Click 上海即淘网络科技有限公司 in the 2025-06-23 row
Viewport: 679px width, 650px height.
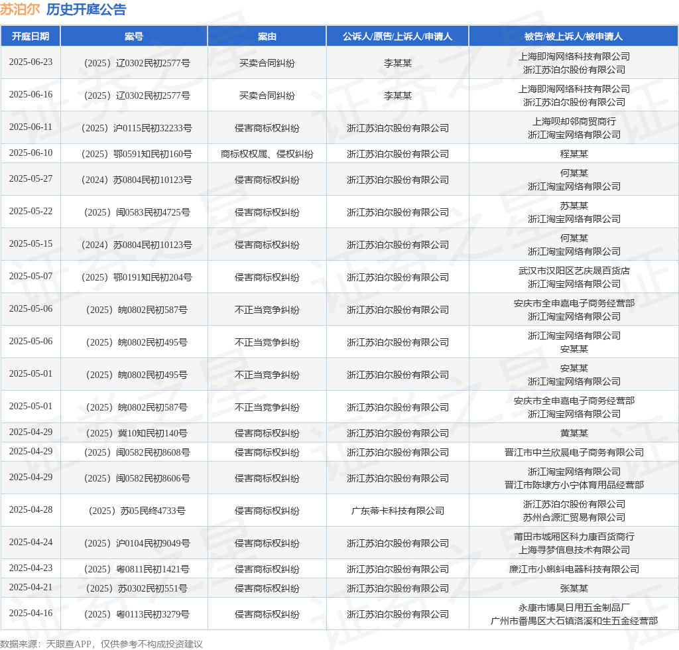click(x=574, y=56)
